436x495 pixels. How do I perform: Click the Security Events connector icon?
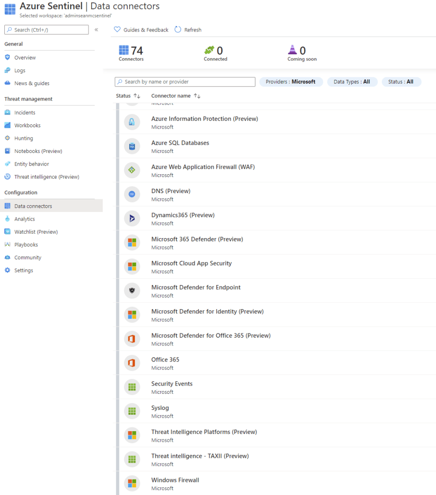click(132, 387)
